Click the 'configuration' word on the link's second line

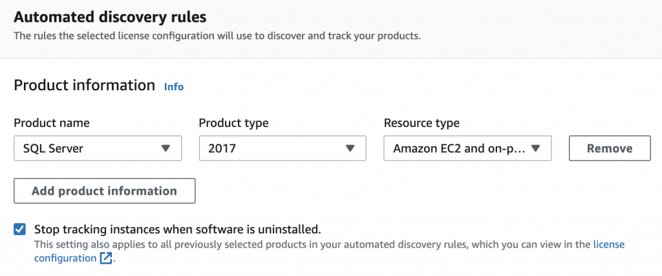pyautogui.click(x=65, y=259)
